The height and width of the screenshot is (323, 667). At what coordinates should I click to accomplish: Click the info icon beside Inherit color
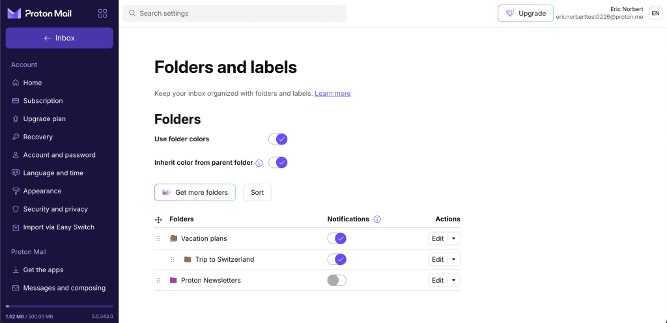(259, 163)
